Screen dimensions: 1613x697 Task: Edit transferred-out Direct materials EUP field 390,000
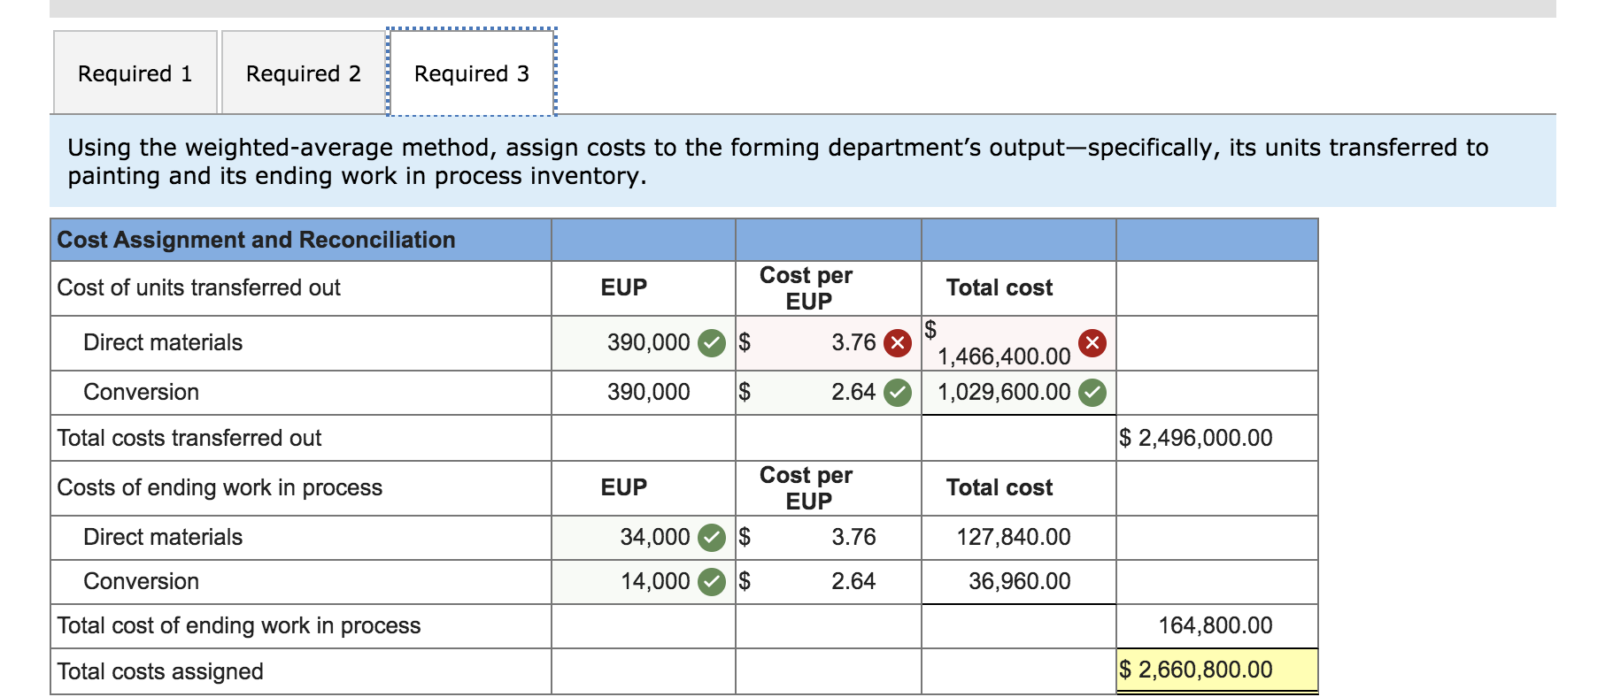[x=644, y=343]
